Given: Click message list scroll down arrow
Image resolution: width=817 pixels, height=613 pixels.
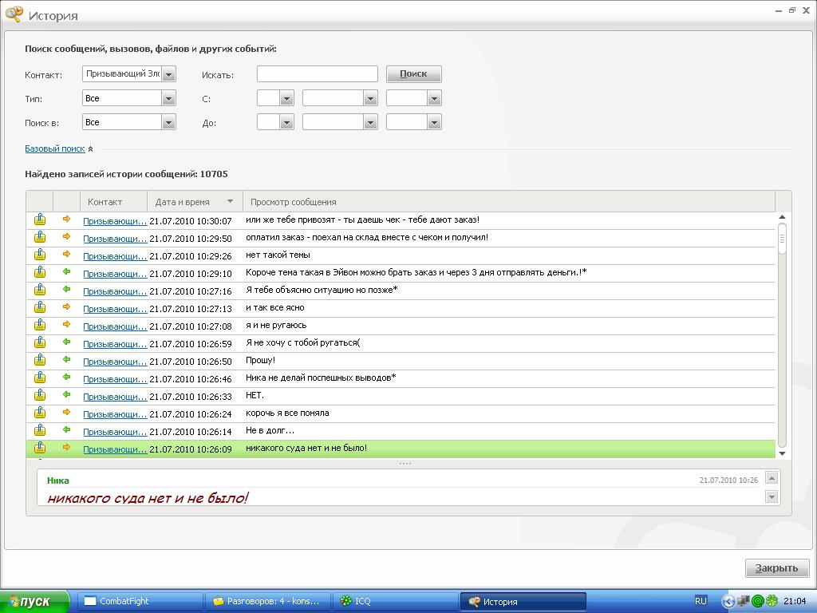Looking at the screenshot, I should 782,453.
